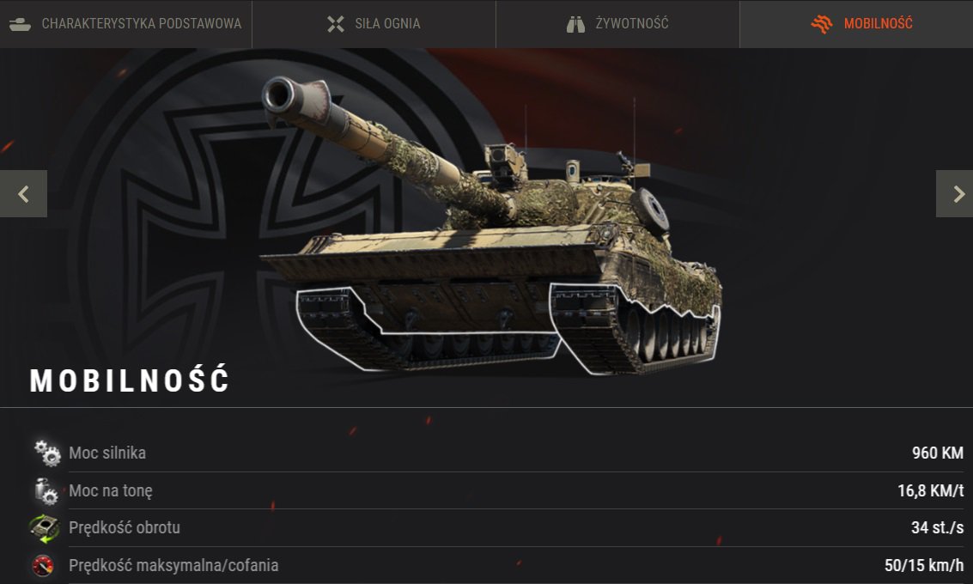Click the Mobilność tab label
Viewport: 973px width, 584px height.
pos(878,23)
